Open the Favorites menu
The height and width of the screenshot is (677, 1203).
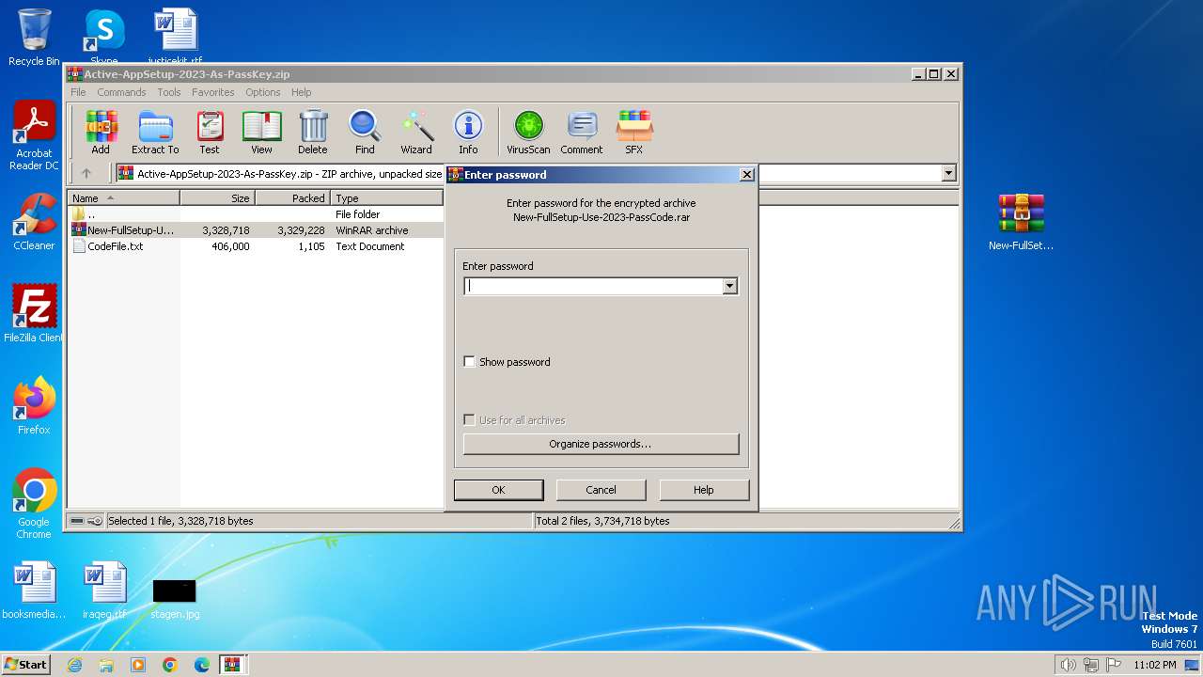click(x=213, y=92)
